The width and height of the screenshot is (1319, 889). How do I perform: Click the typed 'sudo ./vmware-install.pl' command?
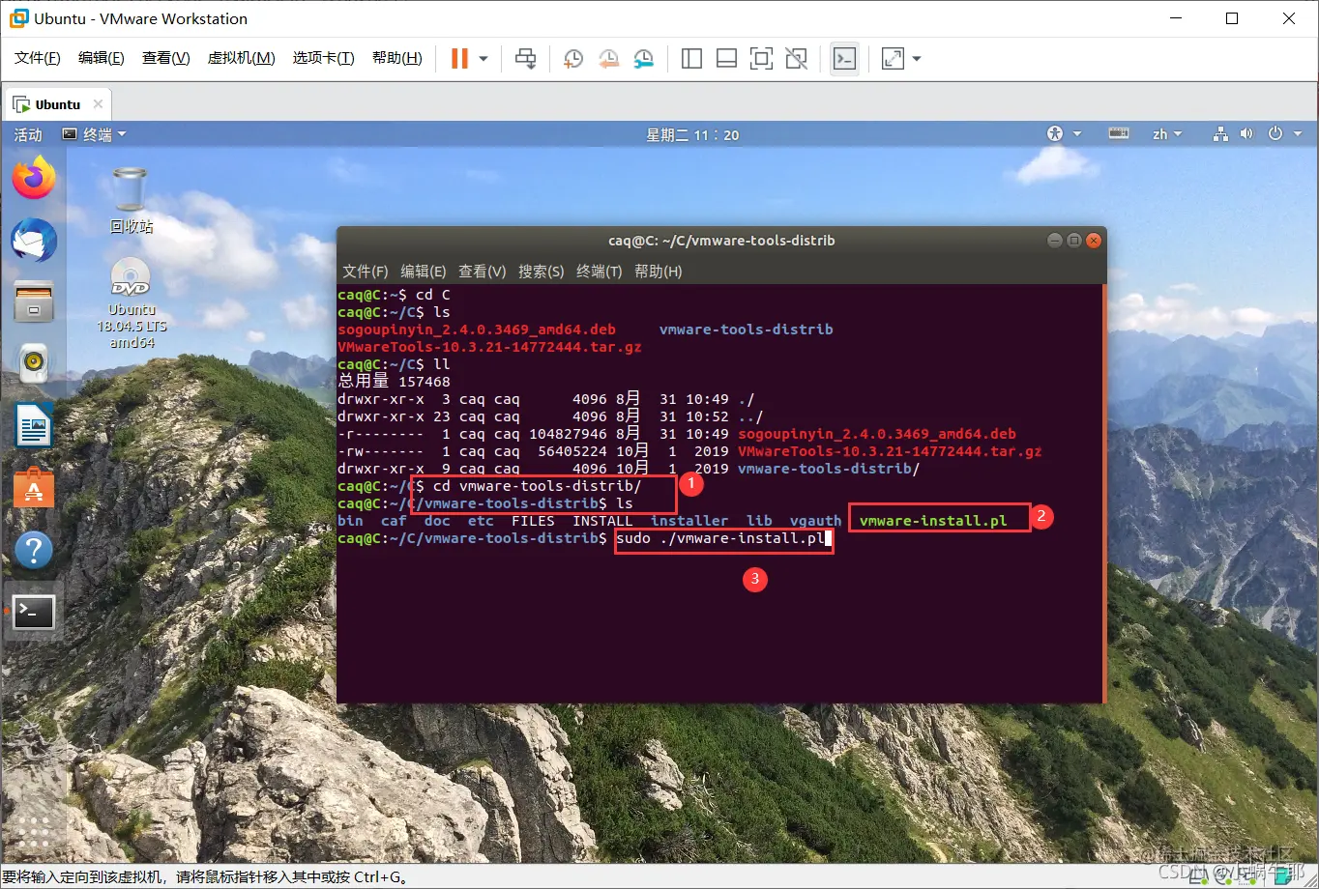720,538
